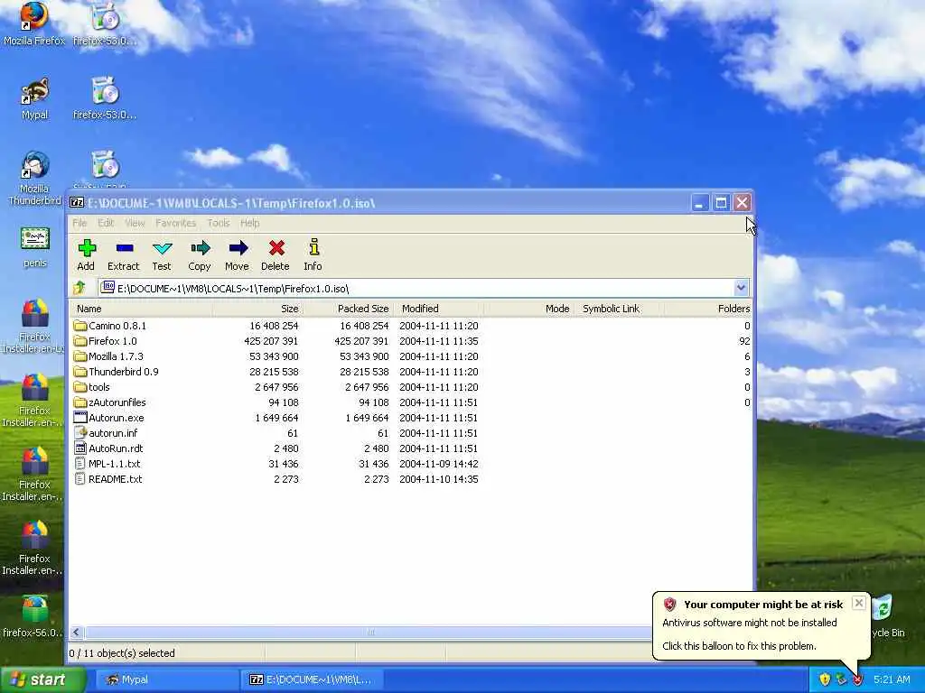
Task: Sort by the Name column header
Action: [x=141, y=309]
